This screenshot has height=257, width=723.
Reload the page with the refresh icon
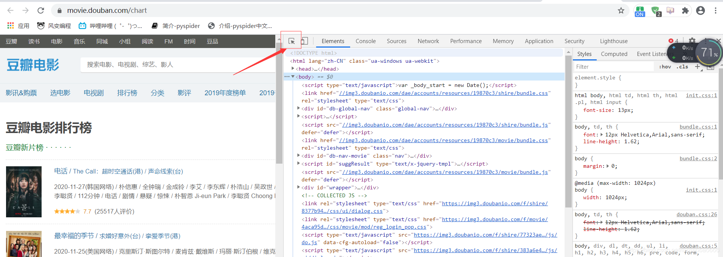41,10
